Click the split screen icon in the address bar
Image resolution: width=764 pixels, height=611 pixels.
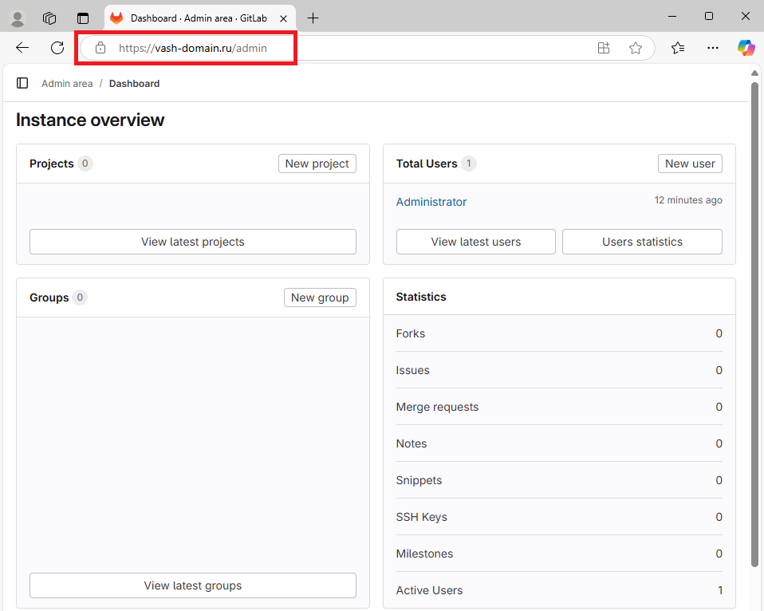click(x=604, y=48)
